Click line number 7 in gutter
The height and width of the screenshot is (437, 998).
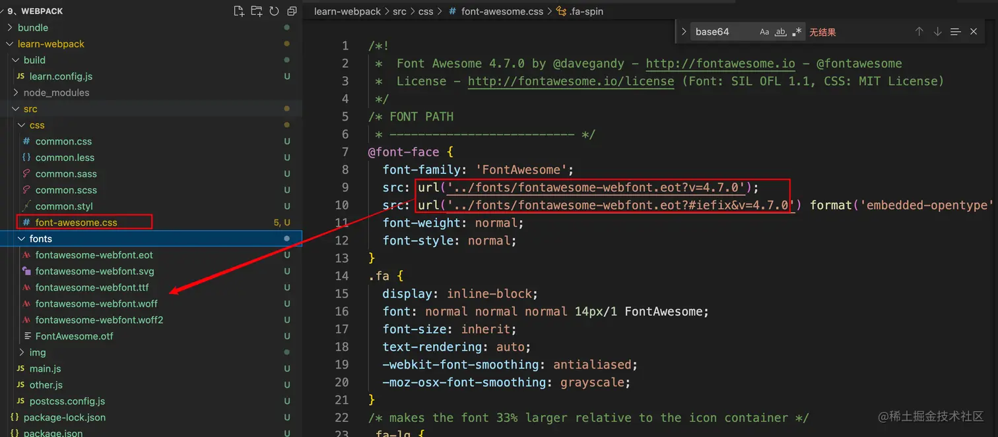345,152
